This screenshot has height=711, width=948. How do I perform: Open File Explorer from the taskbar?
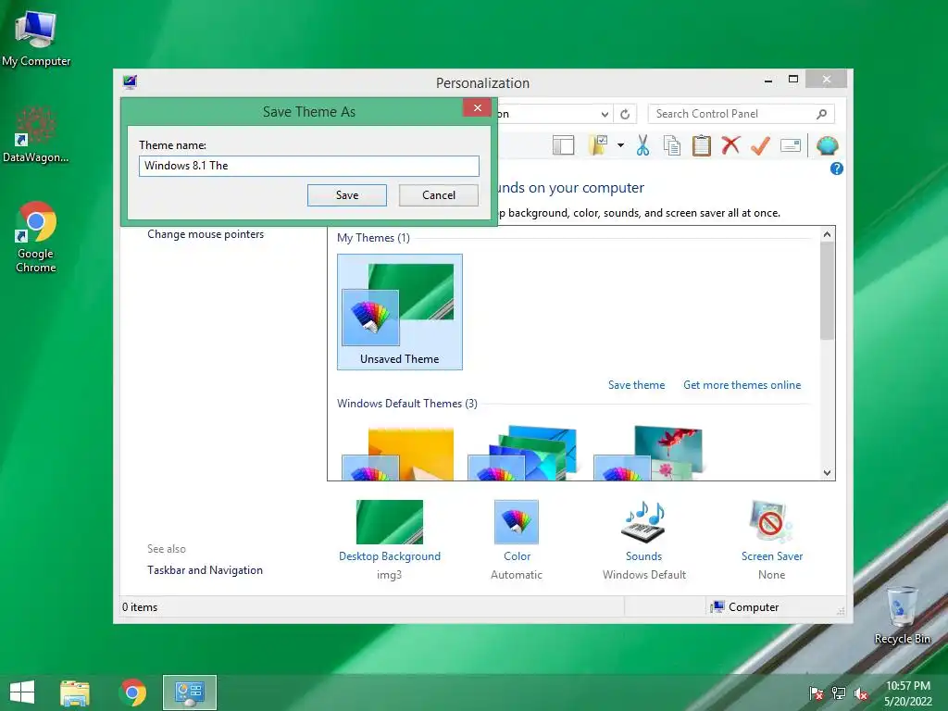click(75, 692)
